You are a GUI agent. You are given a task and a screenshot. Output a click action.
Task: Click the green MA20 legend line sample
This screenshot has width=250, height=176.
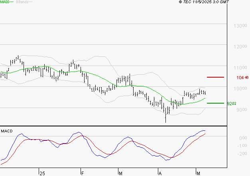point(12,2)
